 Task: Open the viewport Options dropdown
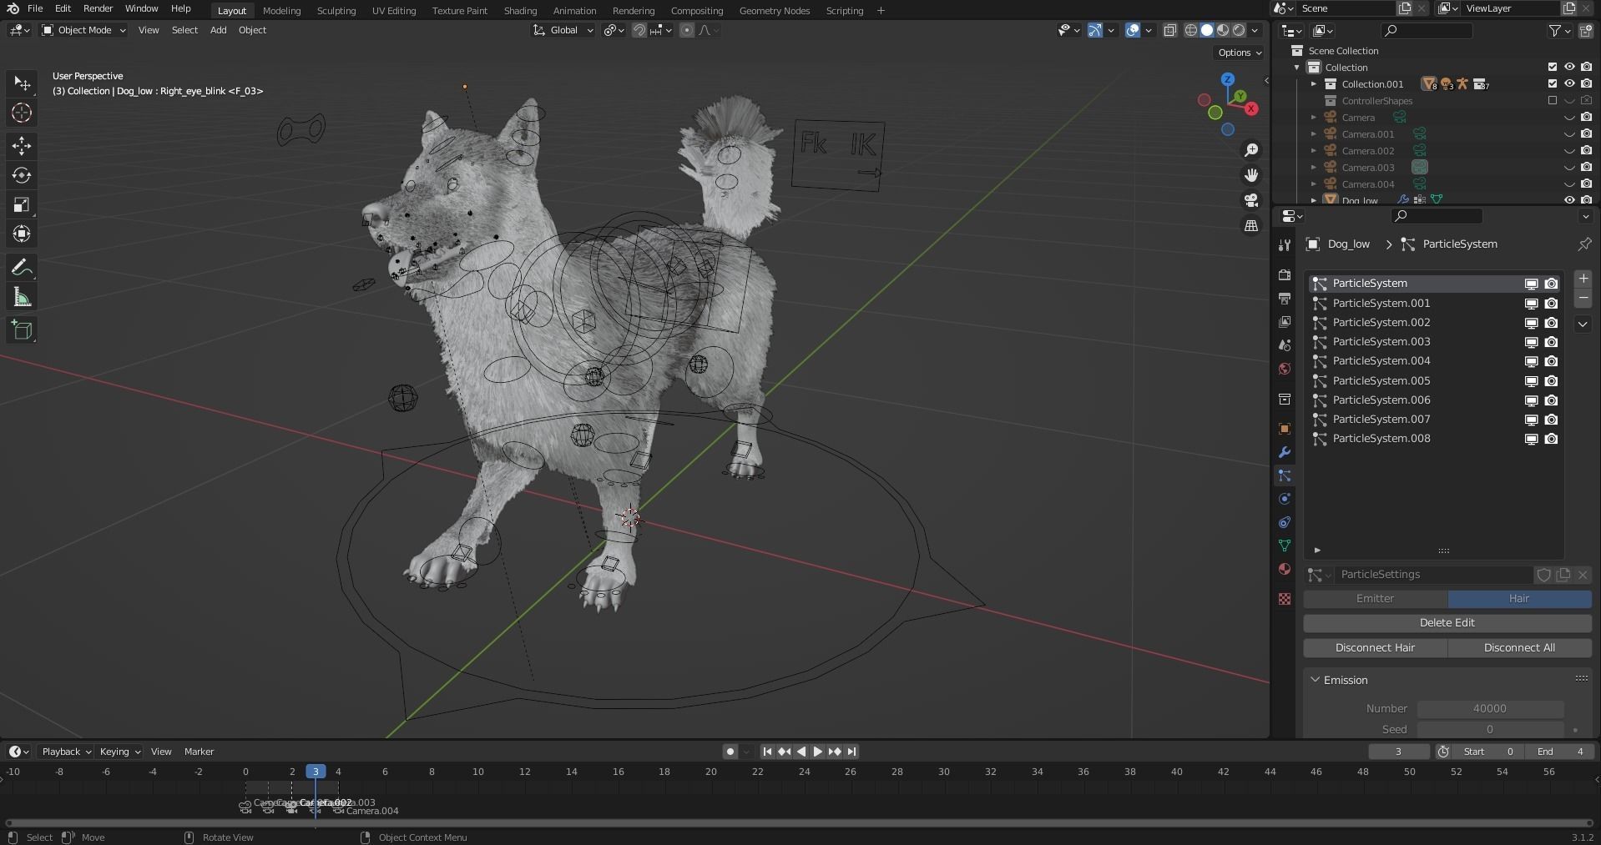click(1240, 53)
